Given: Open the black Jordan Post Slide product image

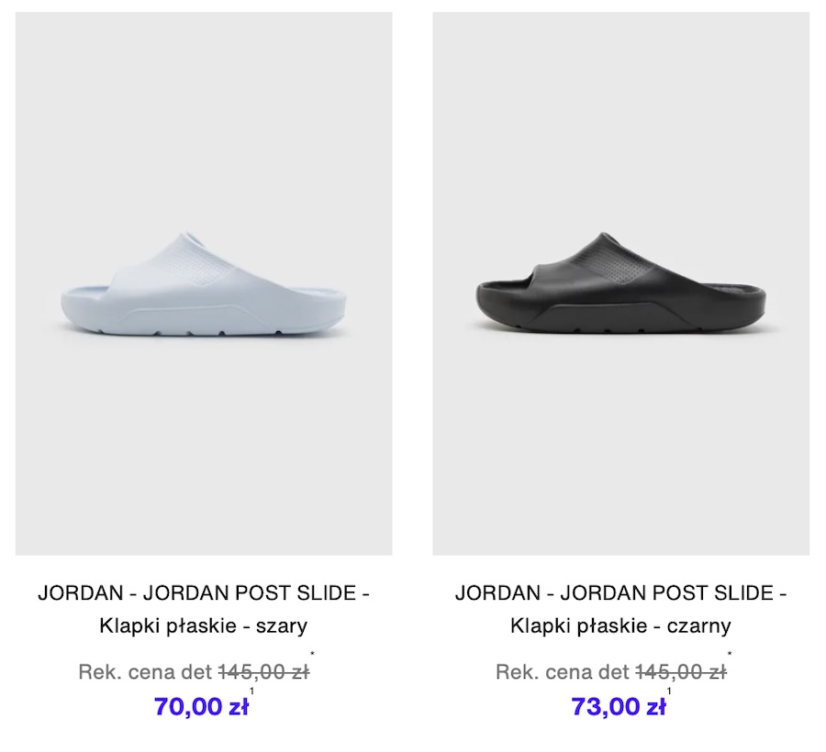Looking at the screenshot, I should pos(621,283).
